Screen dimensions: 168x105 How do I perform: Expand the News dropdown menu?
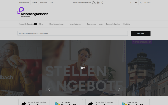(x=43, y=24)
